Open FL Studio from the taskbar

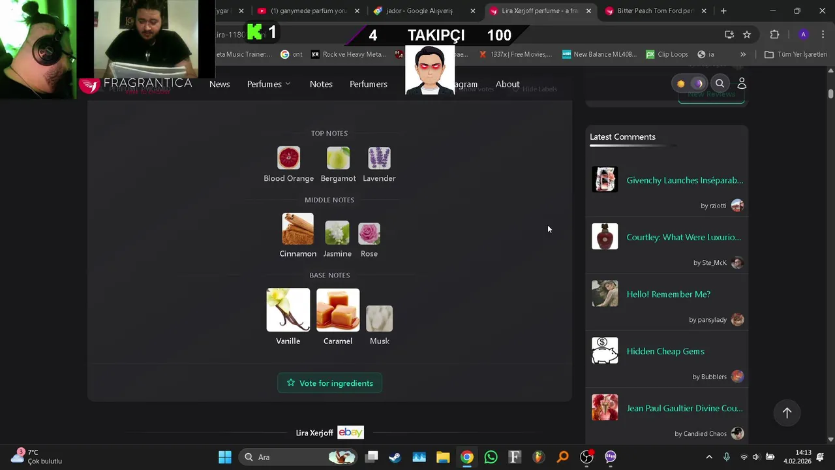click(x=538, y=457)
